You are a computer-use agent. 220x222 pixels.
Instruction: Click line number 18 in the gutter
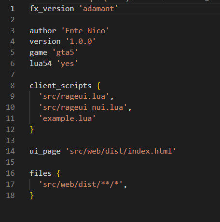click(x=10, y=196)
